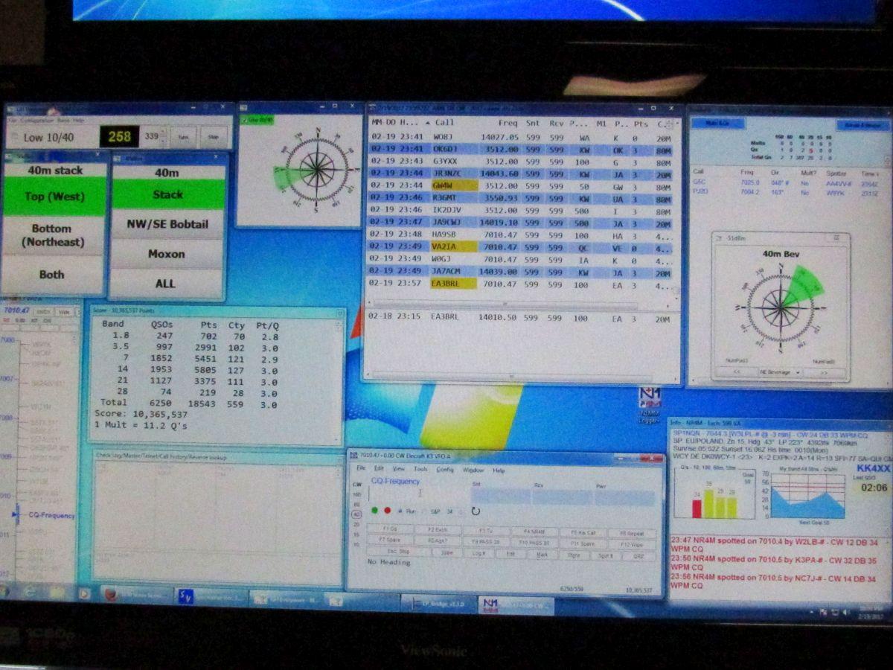Switch to the NW/SE Bobtail antenna
This screenshot has height=670, width=893.
[x=167, y=224]
